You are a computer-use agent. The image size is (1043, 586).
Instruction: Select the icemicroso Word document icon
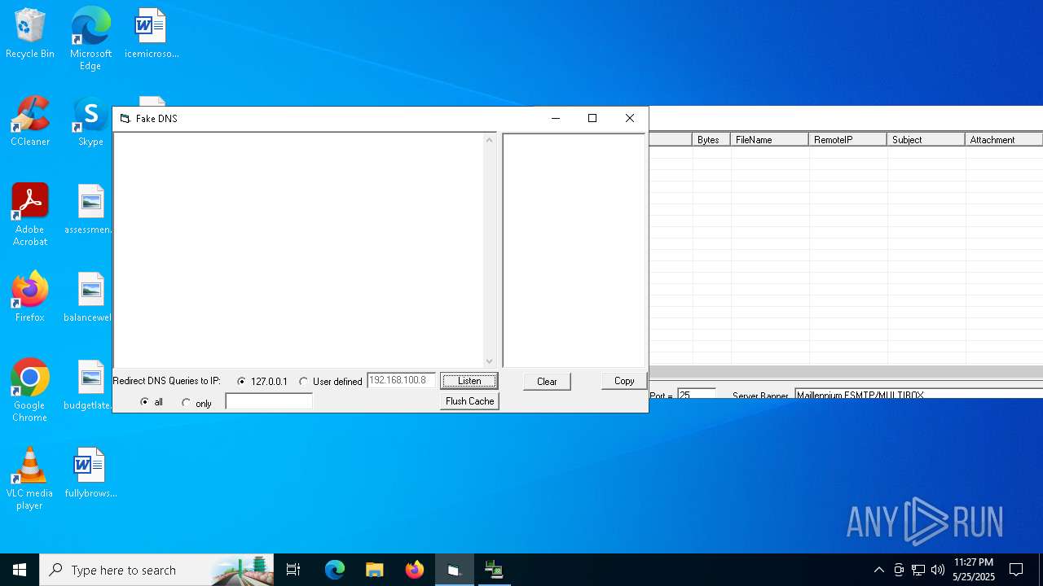(x=152, y=33)
